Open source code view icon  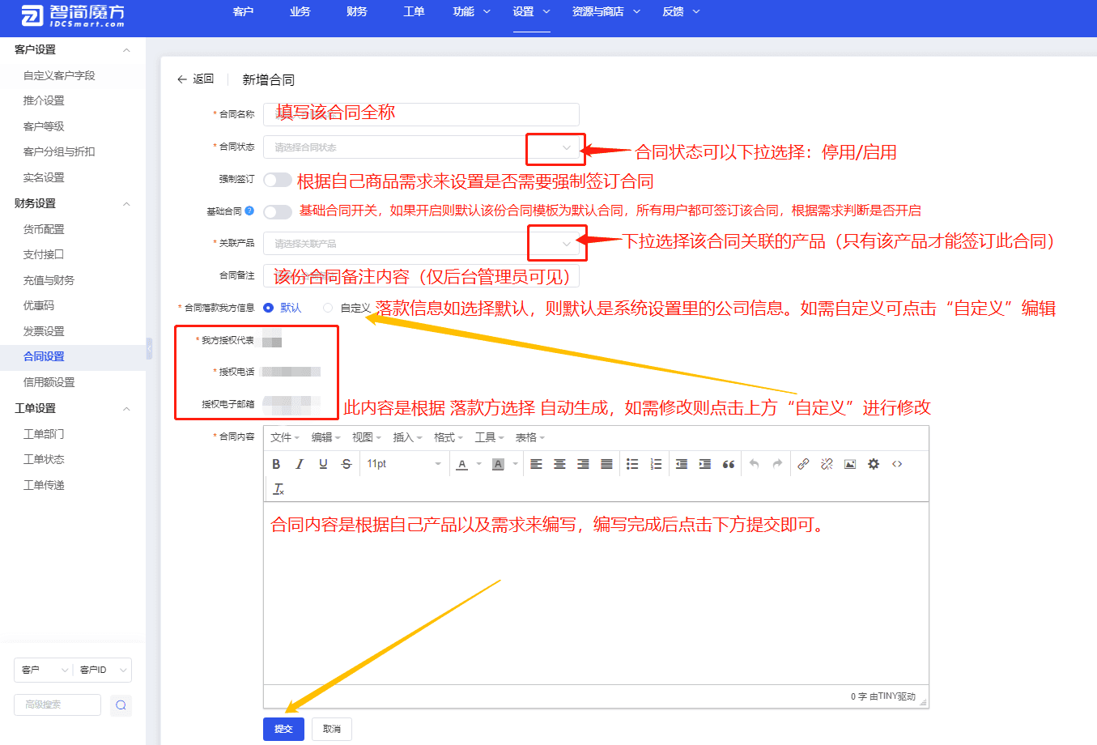click(897, 464)
